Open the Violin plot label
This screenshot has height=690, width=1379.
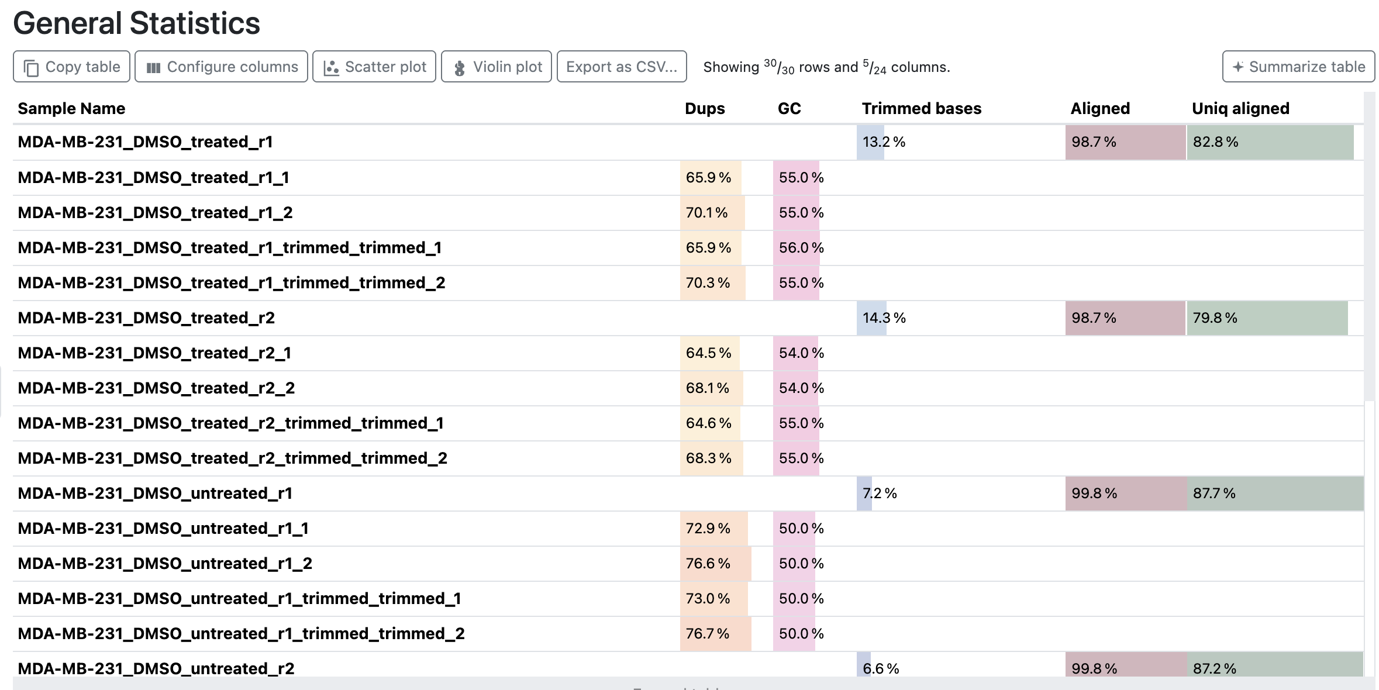(x=508, y=67)
